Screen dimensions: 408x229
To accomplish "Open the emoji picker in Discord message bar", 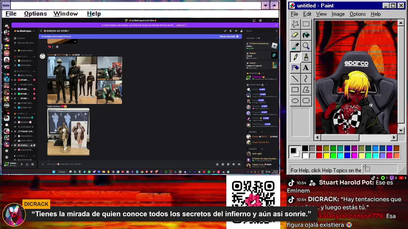I will tap(234, 164).
